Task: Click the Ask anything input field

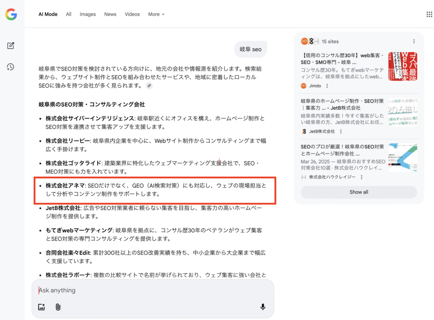Action: click(127, 290)
